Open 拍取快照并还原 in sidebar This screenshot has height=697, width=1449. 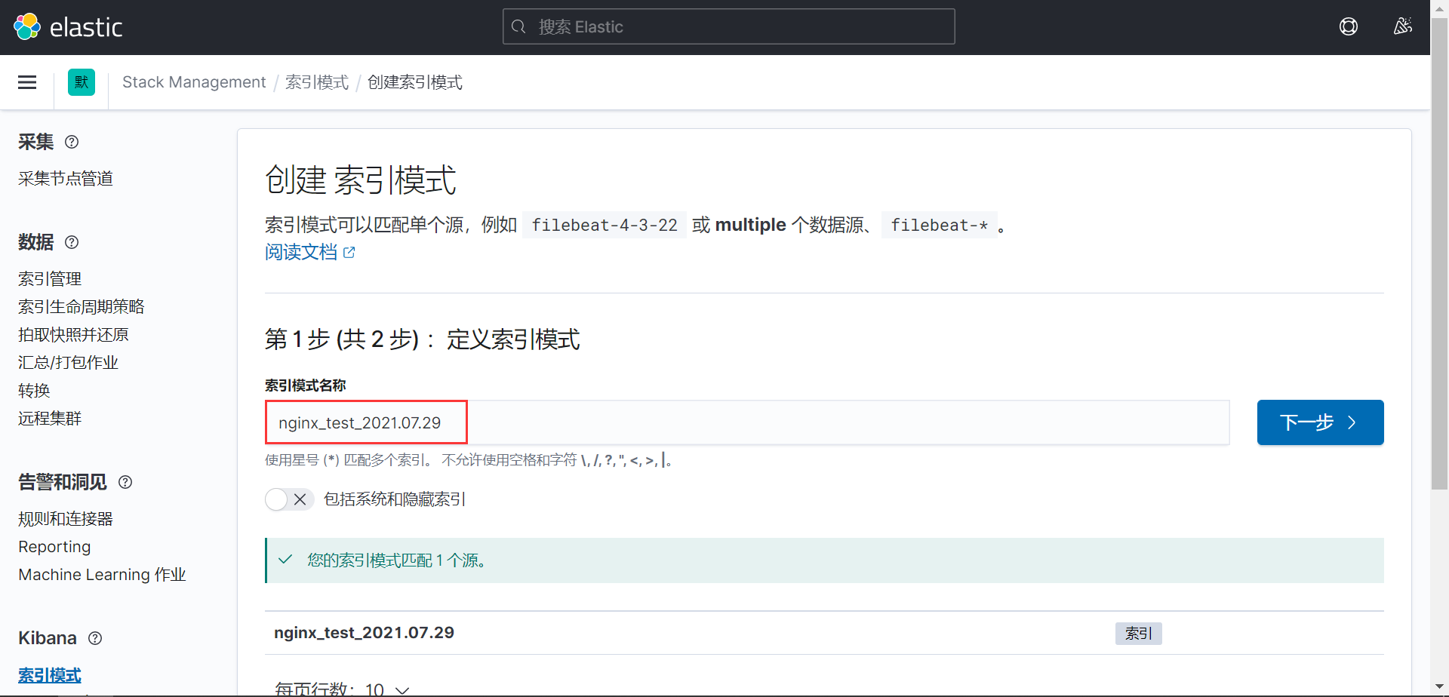tap(73, 335)
